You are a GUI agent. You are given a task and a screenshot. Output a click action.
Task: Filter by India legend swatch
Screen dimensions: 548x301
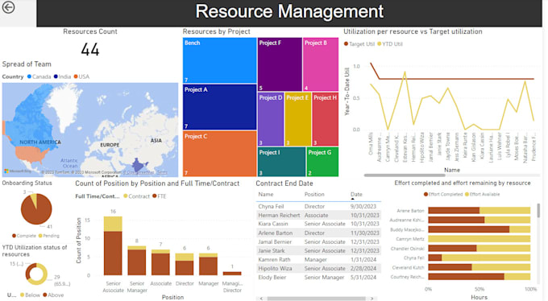[56, 76]
